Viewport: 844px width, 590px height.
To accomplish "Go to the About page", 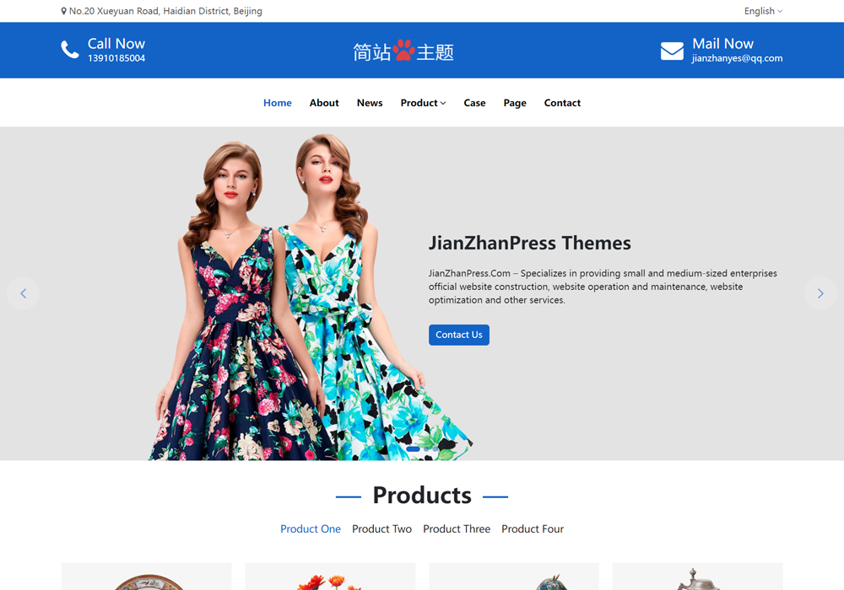I will [x=324, y=103].
